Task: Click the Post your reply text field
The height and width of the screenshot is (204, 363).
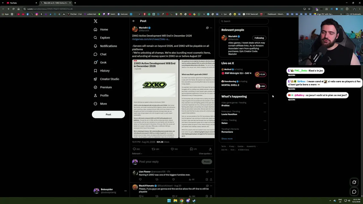Action: click(170, 161)
